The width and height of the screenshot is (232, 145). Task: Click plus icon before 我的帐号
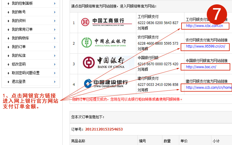pyautogui.click(x=8, y=12)
